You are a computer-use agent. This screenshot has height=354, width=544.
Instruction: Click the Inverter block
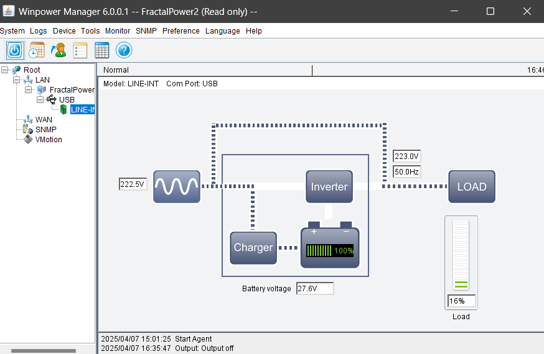[329, 186]
